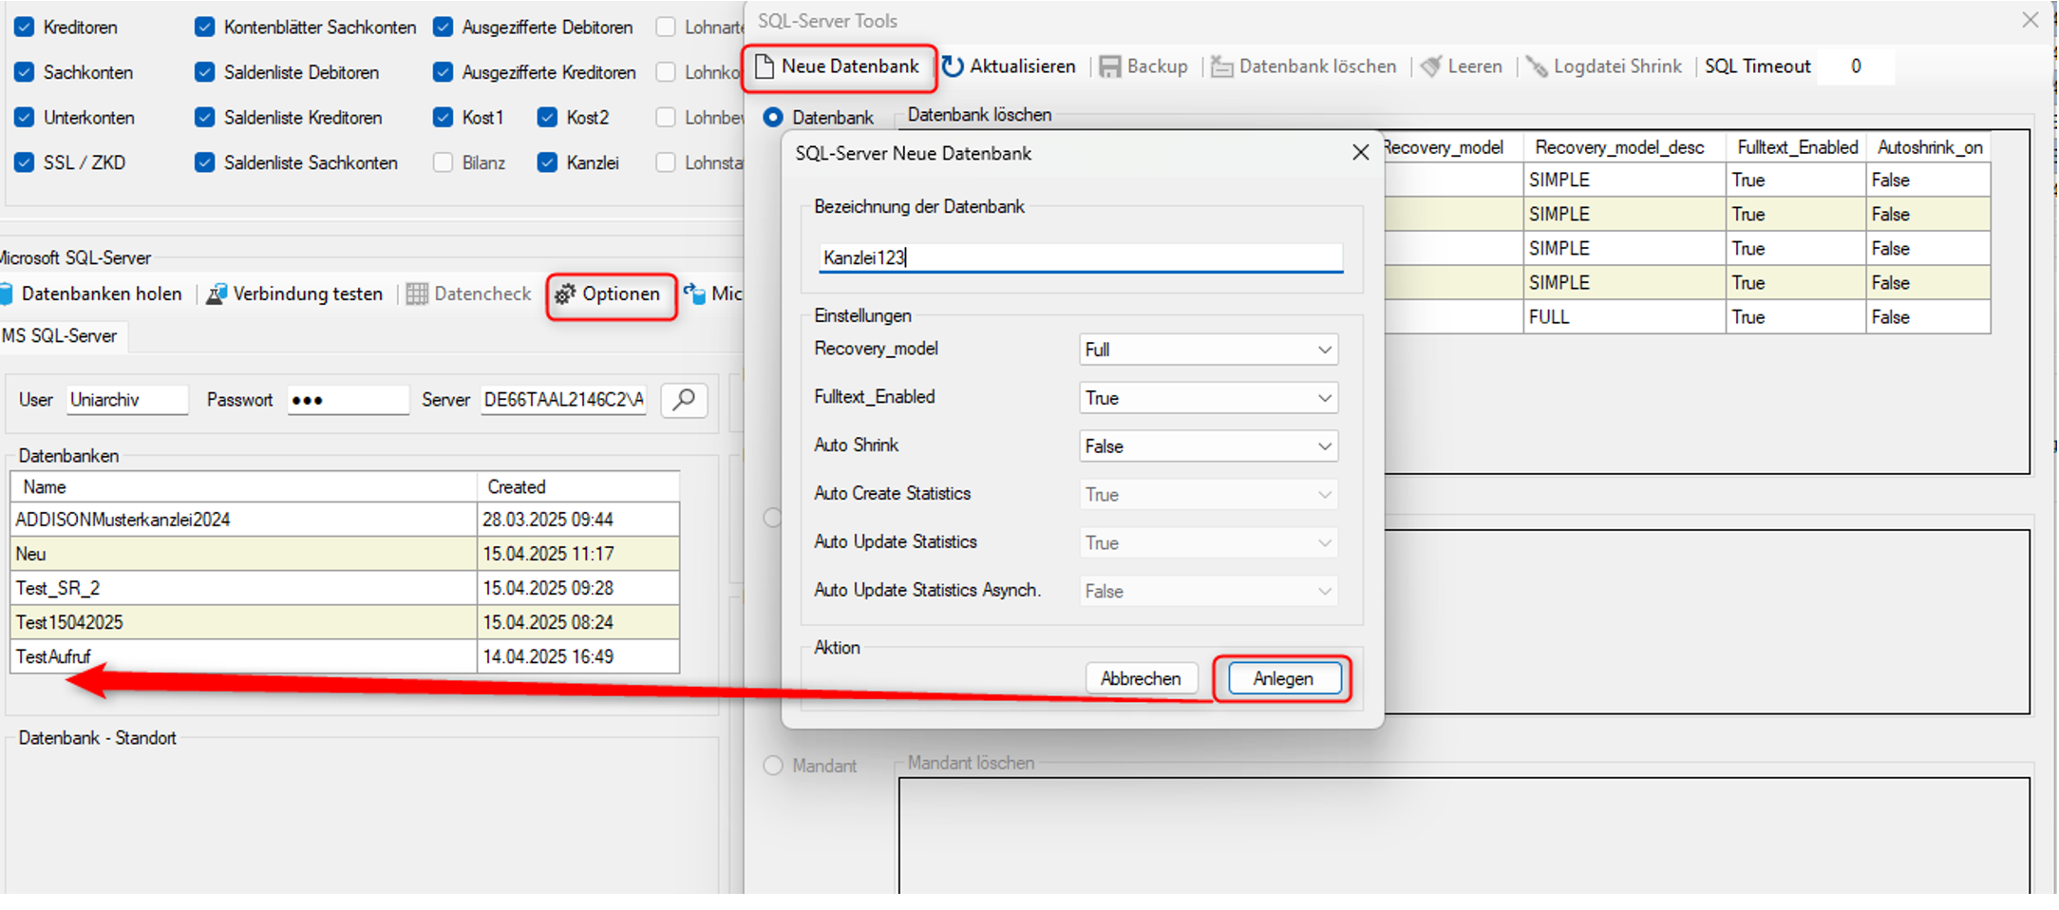Click the User input field

pyautogui.click(x=127, y=400)
